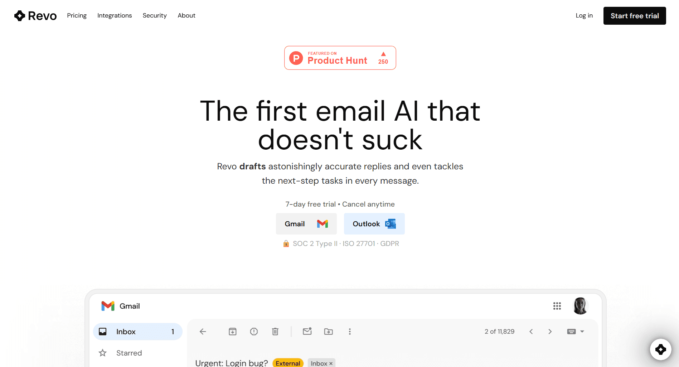Click the mark as unread envelope icon
The height and width of the screenshot is (367, 679).
pyautogui.click(x=307, y=331)
